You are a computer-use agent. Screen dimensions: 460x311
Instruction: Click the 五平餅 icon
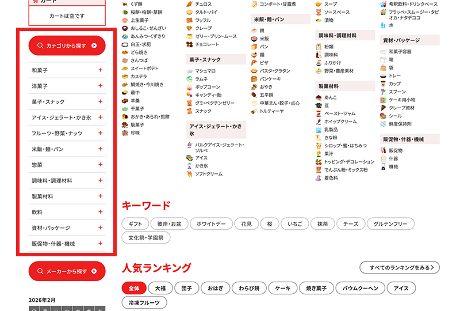[x=254, y=95]
